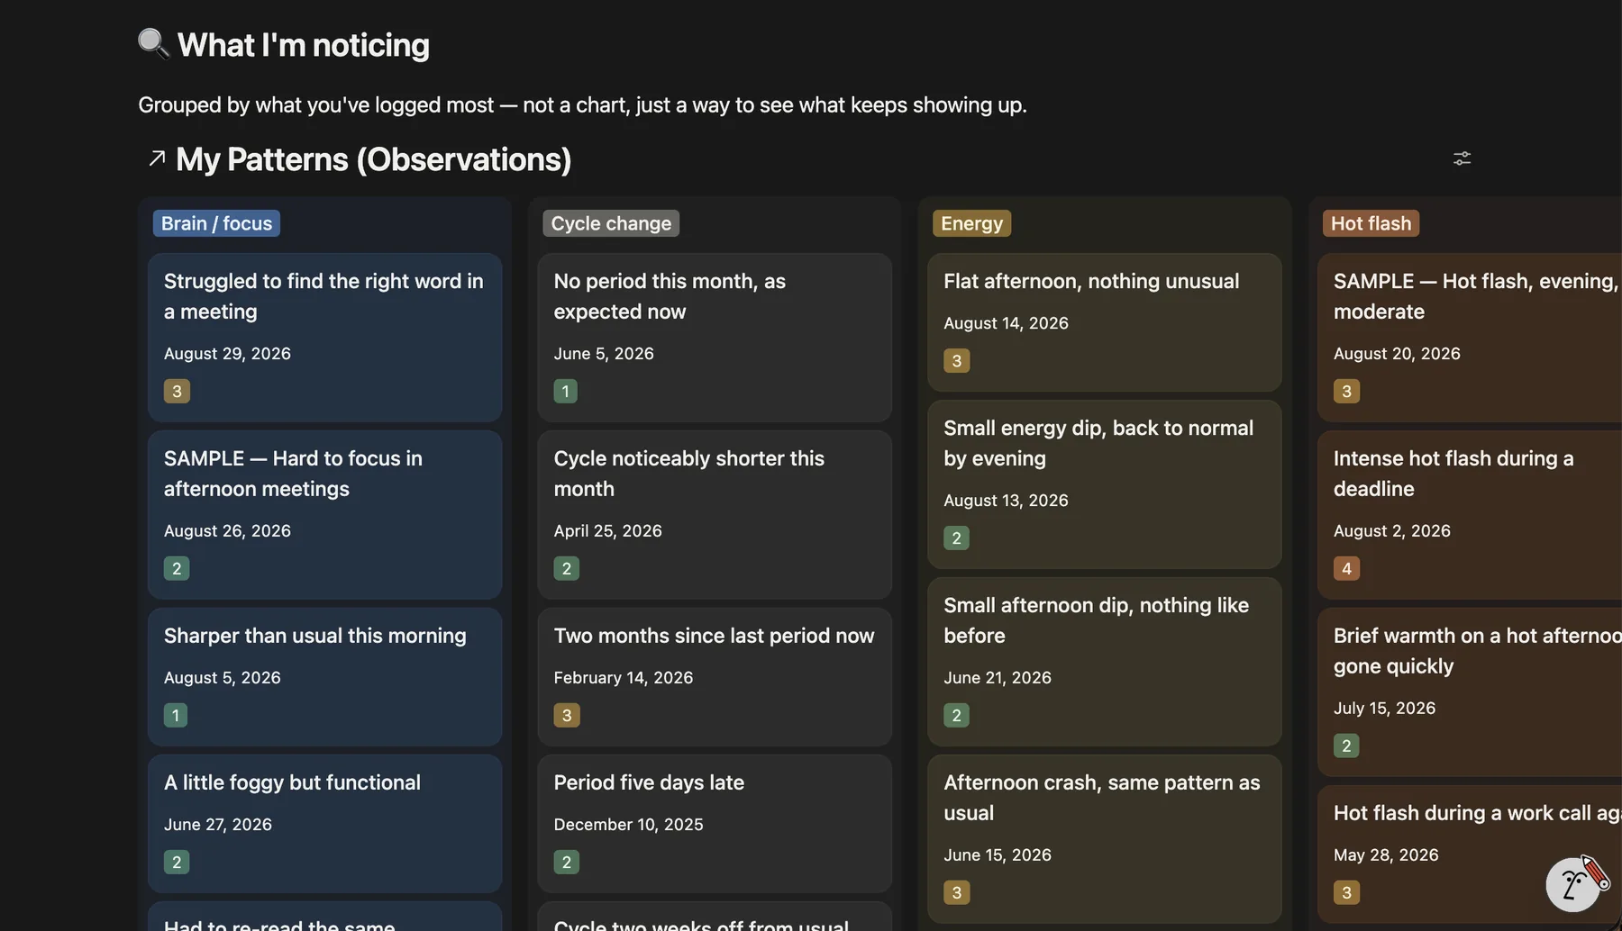Click the date July 15, 2026
Viewport: 1622px width, 931px height.
tap(1384, 709)
